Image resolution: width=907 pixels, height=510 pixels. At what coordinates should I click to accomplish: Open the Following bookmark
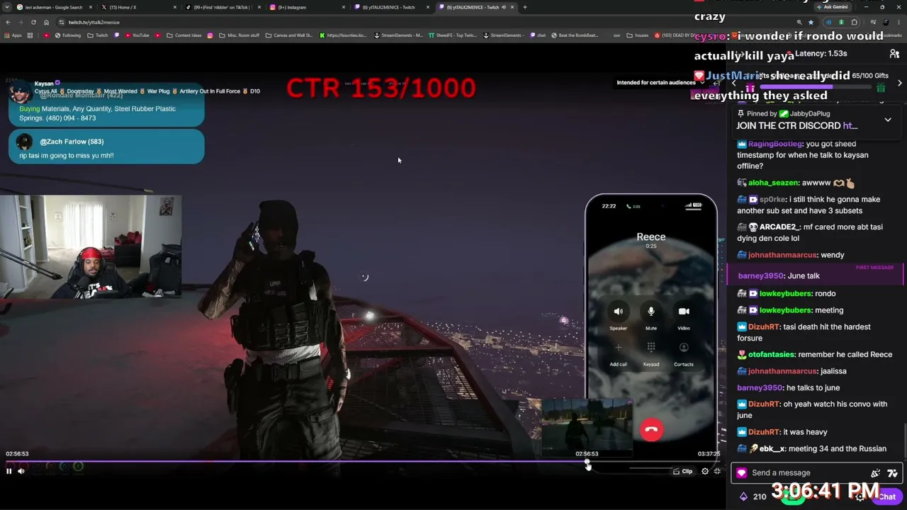tap(67, 35)
